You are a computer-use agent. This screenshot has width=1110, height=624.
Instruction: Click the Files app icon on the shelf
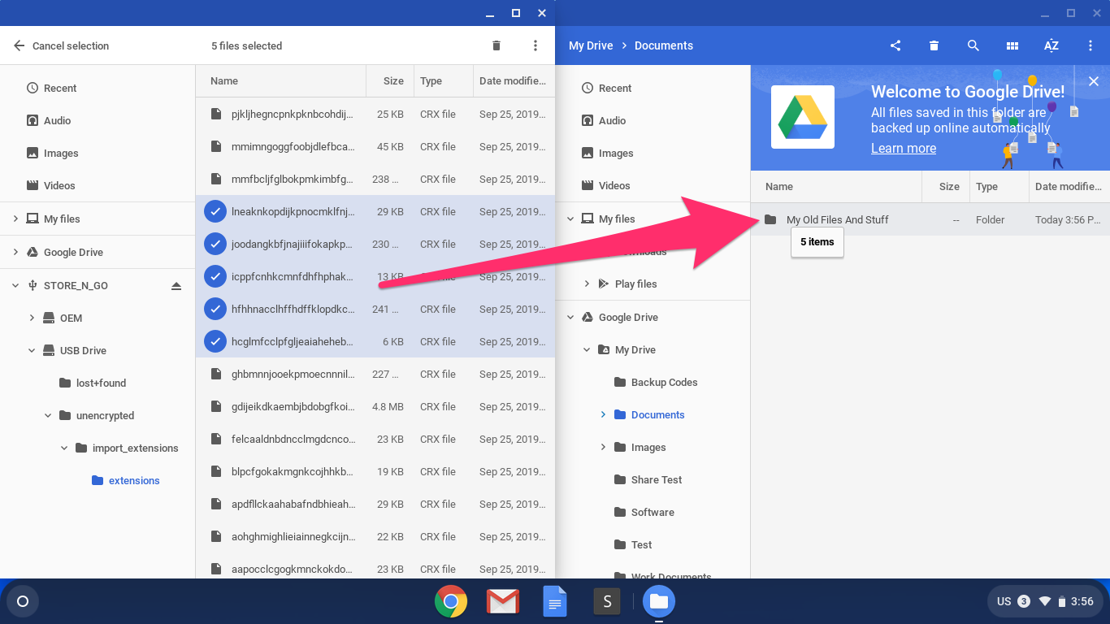tap(659, 601)
